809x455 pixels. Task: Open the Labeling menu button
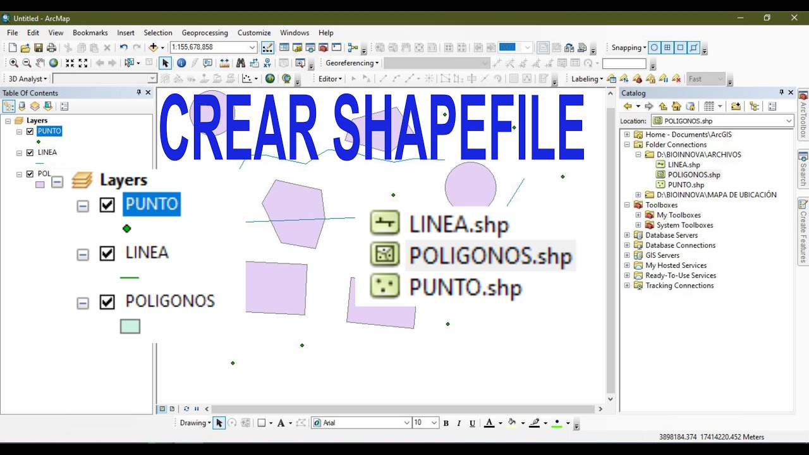(x=587, y=79)
